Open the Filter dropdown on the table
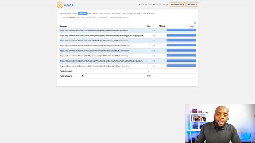Image resolution: width=255 pixels, height=143 pixels. pos(192,27)
